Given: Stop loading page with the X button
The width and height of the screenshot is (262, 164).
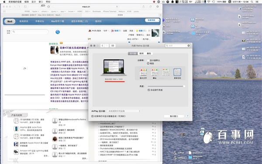Looking at the screenshot, I should (117, 7).
